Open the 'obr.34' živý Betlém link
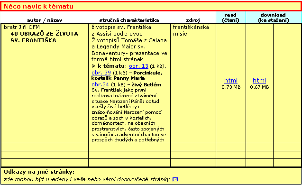Viewport: 302px width, 185px height. coord(100,84)
